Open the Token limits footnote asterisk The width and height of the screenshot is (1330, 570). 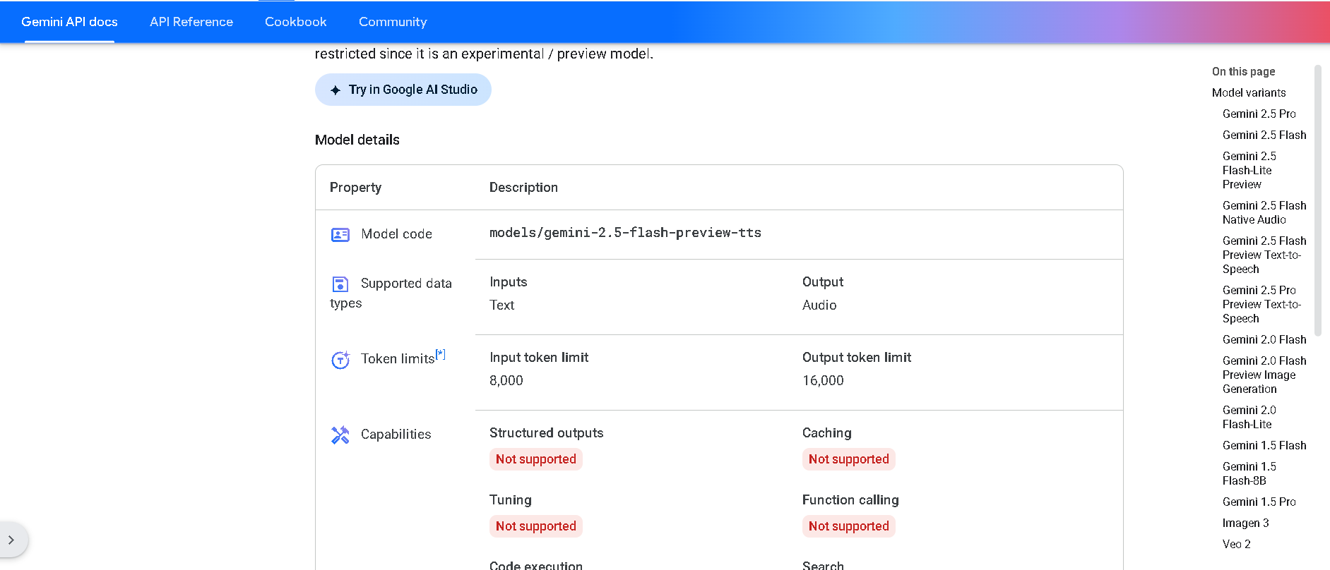click(x=441, y=354)
